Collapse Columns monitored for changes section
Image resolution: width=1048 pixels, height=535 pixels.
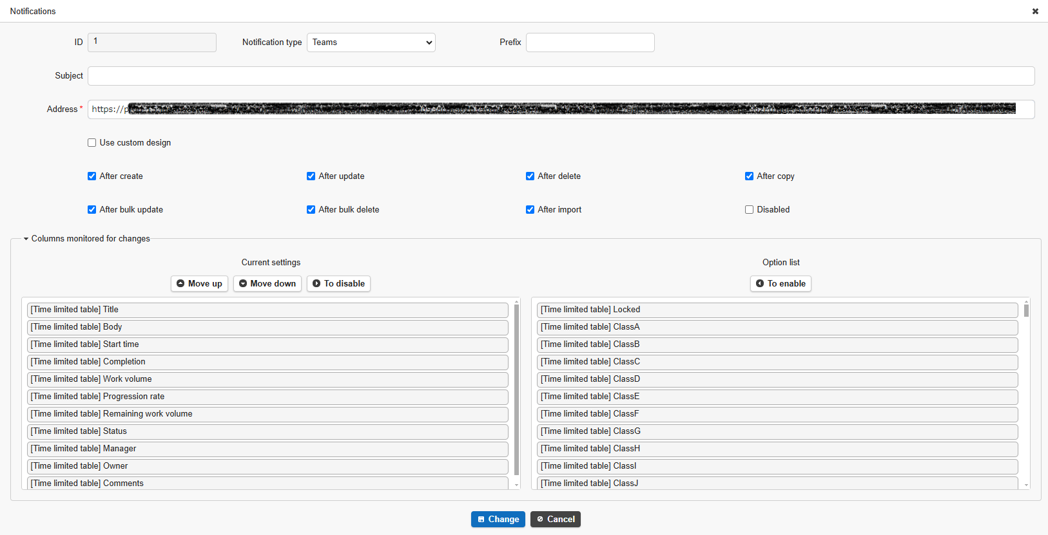pos(86,239)
